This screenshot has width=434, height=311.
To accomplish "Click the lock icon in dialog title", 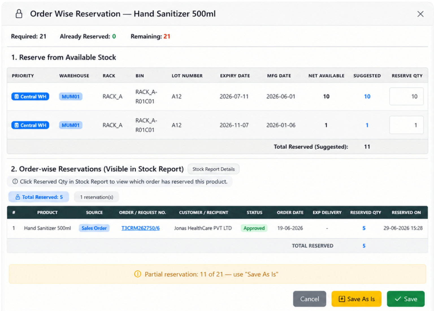I will coord(19,14).
